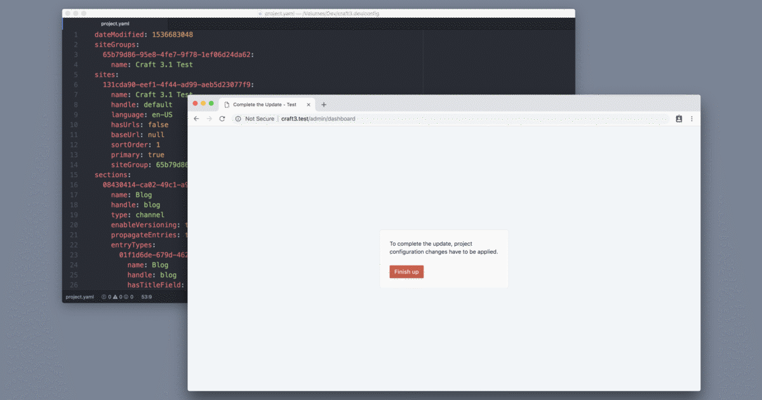Close the Complete the Update tab
Viewport: 762px width, 400px height.
point(309,105)
